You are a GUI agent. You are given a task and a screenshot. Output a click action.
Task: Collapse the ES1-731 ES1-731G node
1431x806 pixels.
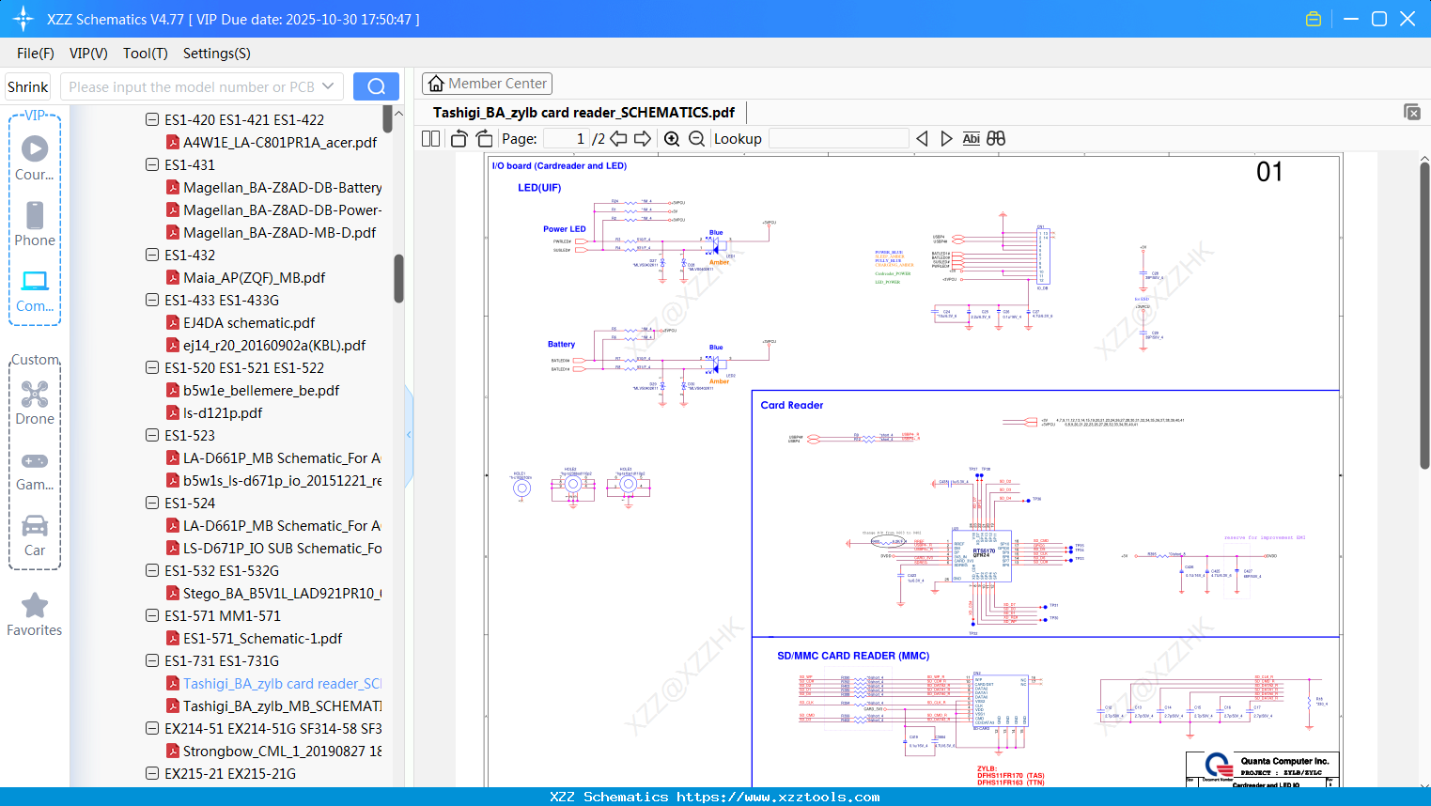pos(152,660)
